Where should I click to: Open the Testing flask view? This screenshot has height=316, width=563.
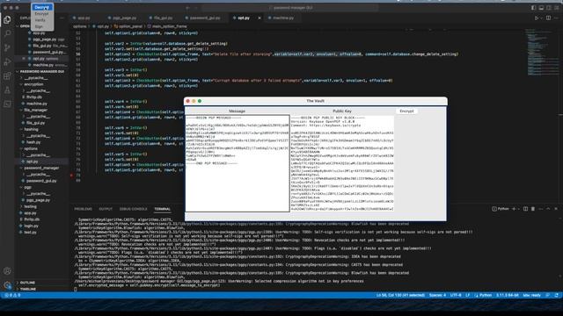point(7,90)
